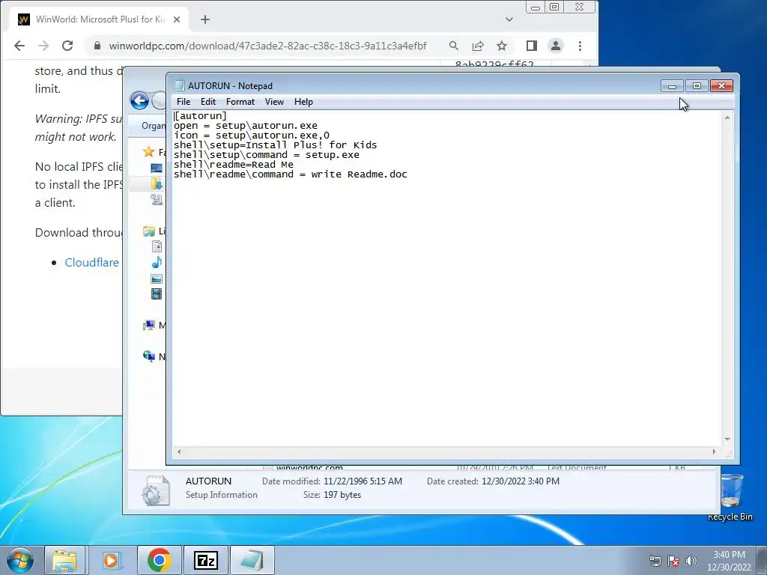The height and width of the screenshot is (575, 767).
Task: Reload the WinWorld page
Action: tap(67, 46)
